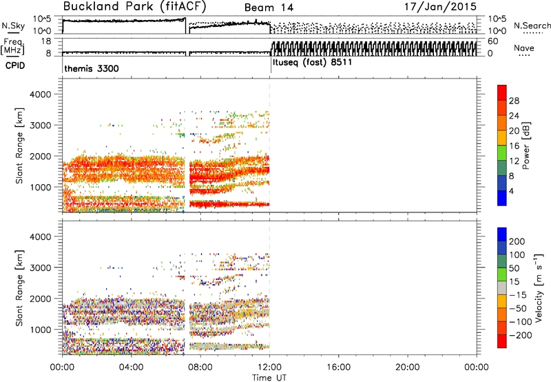Click the '-200' Velocity colorbar tick value
The height and width of the screenshot is (382, 551).
(x=521, y=335)
